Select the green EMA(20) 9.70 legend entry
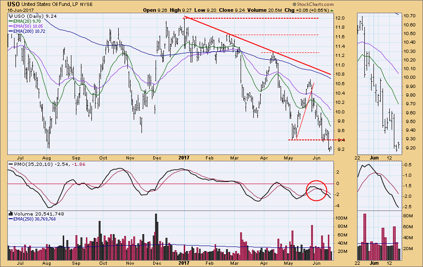Screen dimensions: 423x267 click(25, 21)
